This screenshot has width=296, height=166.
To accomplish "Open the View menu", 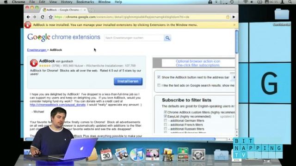I will coord(53,2).
